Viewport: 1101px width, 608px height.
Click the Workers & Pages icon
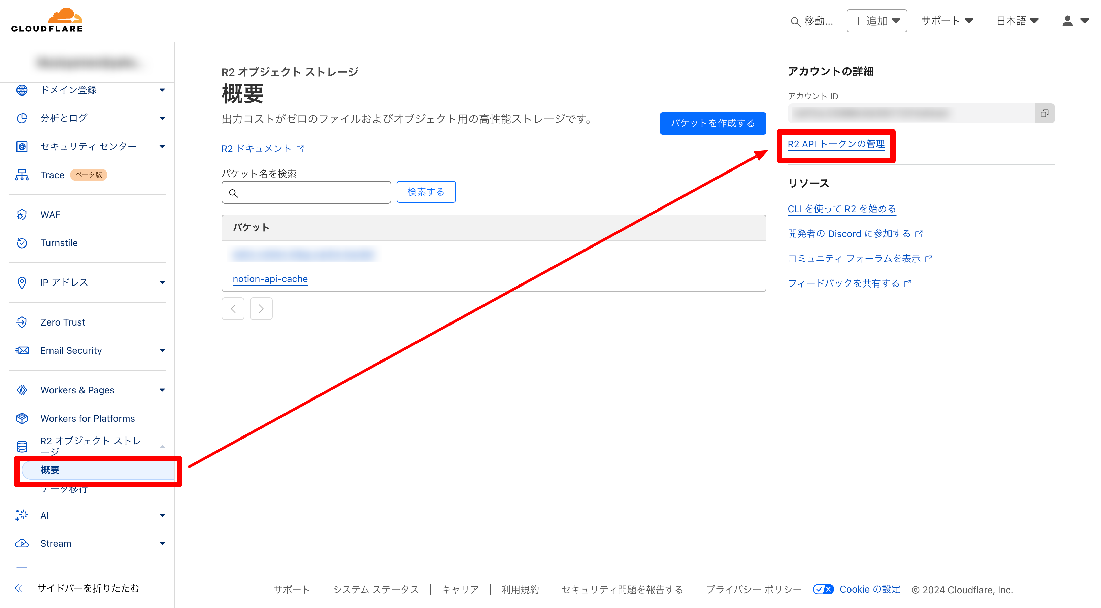coord(22,390)
